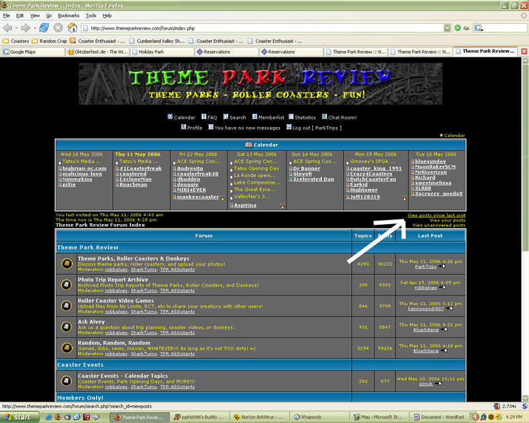Click the Theme Park Review banner image
This screenshot has height=423, width=529.
click(261, 84)
